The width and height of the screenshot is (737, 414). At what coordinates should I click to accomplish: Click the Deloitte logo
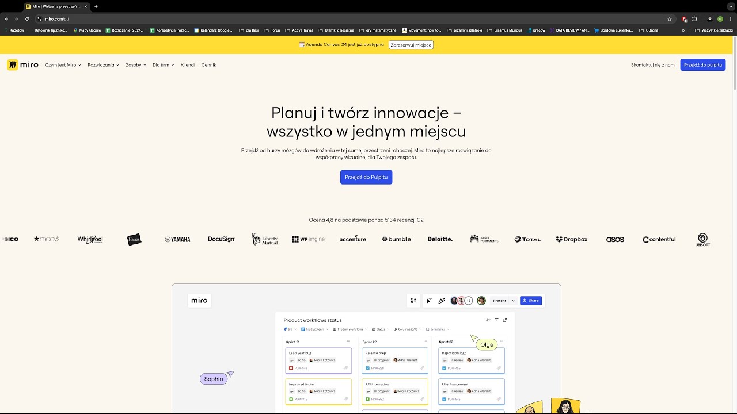[x=440, y=239]
